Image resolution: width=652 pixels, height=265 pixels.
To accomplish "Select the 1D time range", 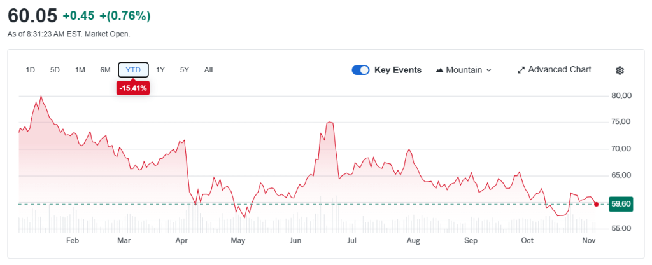I will point(30,70).
